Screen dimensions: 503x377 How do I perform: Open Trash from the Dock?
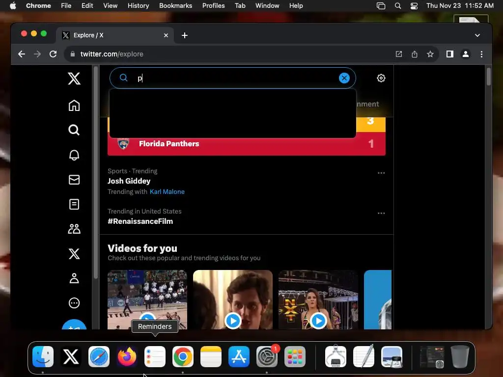point(460,356)
